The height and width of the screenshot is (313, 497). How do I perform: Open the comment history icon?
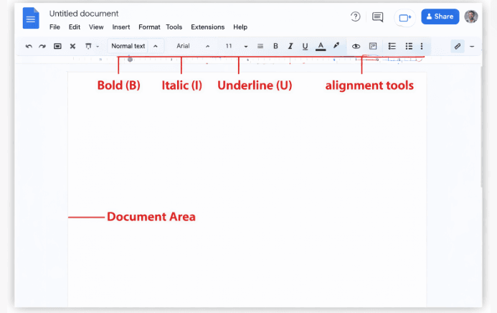pos(377,17)
